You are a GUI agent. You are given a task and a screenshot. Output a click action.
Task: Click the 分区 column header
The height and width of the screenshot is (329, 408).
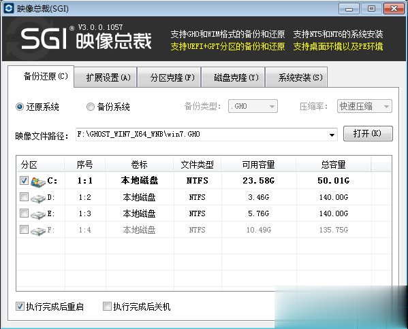click(x=41, y=164)
